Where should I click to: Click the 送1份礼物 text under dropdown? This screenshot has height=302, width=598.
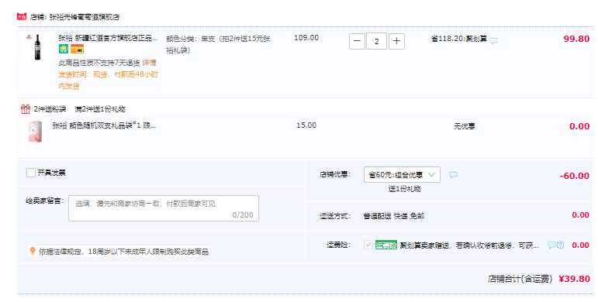point(404,189)
